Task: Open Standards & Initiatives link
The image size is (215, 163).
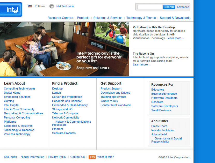Action: pyautogui.click(x=18, y=126)
